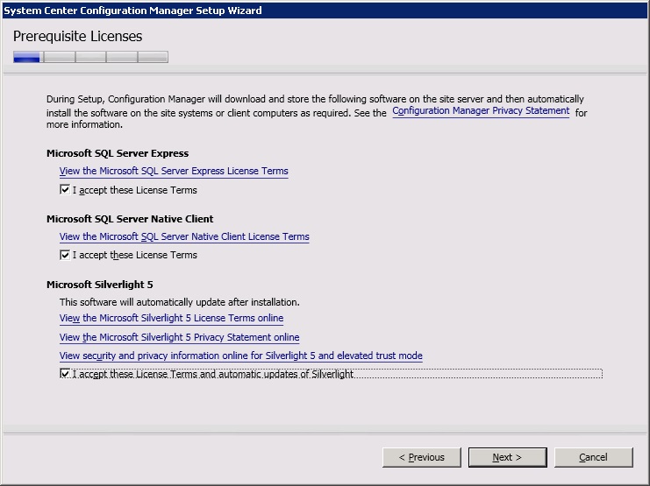Toggle the SQL Server Native Client acceptance checkbox
650x486 pixels.
pos(65,255)
